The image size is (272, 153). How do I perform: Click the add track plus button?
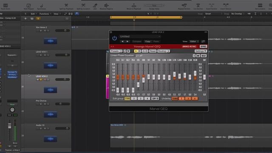[25, 19]
